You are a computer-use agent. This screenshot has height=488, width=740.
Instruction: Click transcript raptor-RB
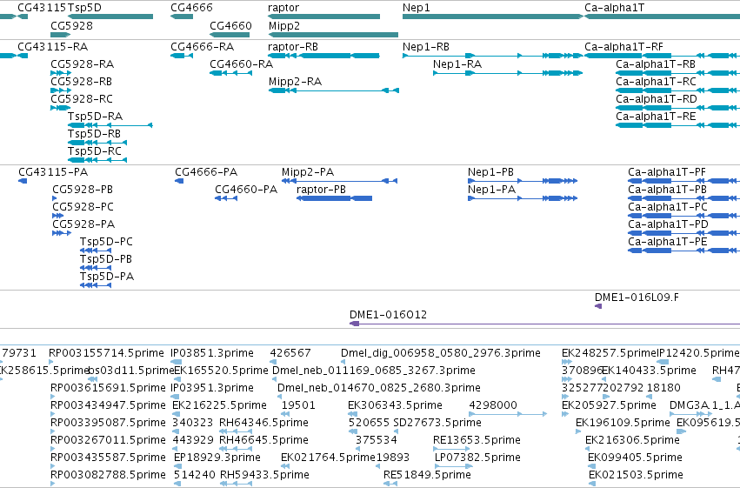[292, 47]
